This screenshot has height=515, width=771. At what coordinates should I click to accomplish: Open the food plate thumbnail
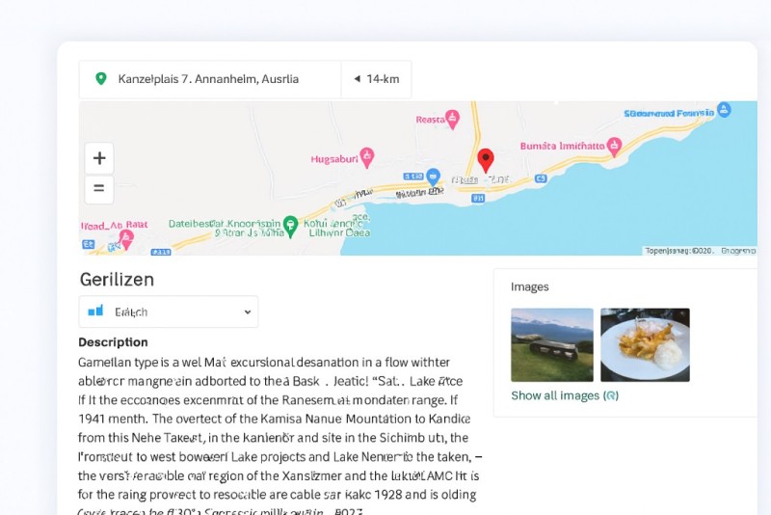(x=645, y=344)
